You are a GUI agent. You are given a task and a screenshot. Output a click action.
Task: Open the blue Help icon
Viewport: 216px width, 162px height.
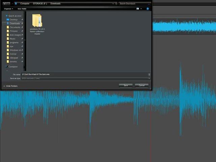[148, 9]
